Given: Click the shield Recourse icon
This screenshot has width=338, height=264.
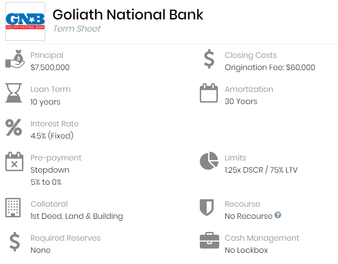Looking at the screenshot, I should (x=207, y=208).
